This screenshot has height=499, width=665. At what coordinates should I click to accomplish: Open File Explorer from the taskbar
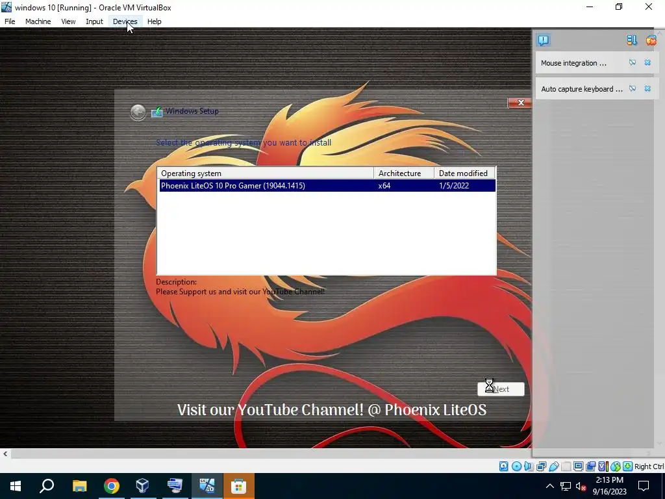point(79,486)
